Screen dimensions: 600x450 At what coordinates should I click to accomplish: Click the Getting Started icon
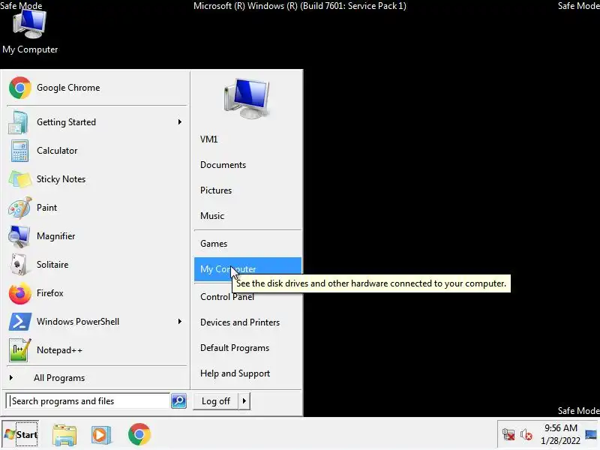coord(19,122)
